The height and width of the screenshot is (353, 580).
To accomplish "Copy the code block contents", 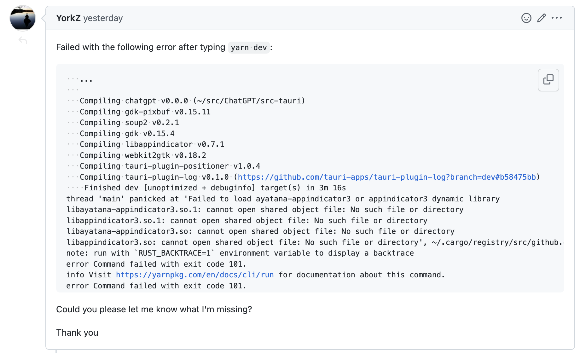I will [x=548, y=80].
